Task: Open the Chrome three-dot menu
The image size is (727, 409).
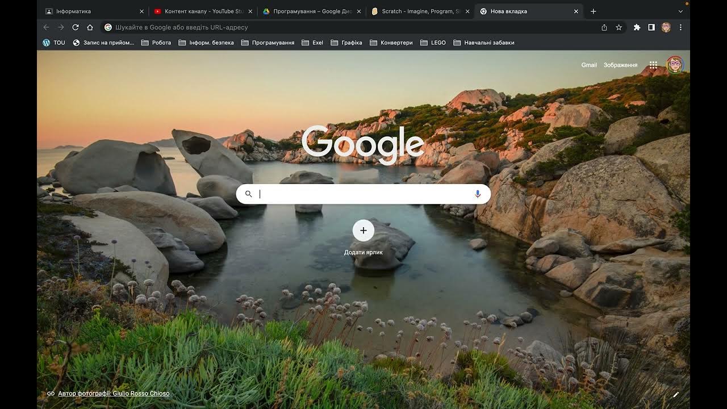Action: coord(680,27)
